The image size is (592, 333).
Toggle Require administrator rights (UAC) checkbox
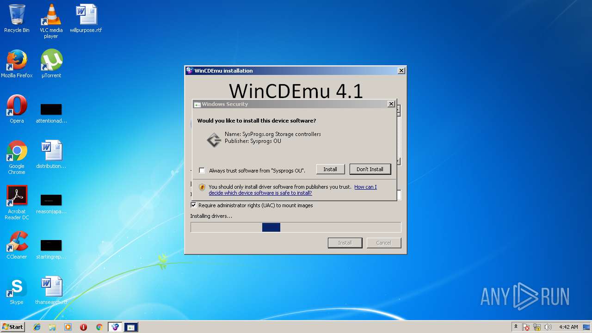pyautogui.click(x=193, y=205)
